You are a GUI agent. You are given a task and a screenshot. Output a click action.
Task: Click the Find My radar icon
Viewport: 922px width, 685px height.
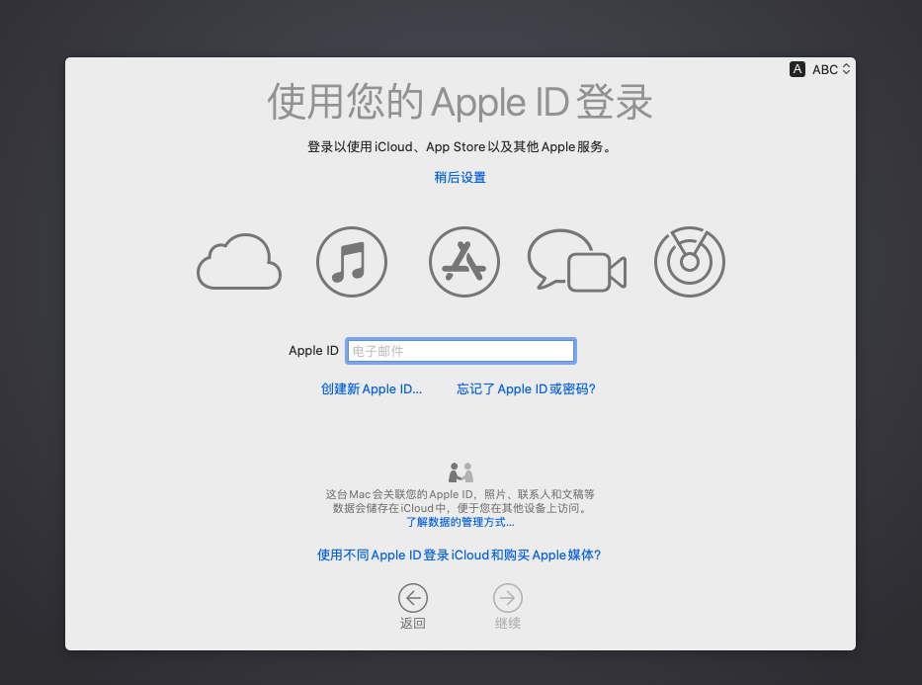coord(690,262)
